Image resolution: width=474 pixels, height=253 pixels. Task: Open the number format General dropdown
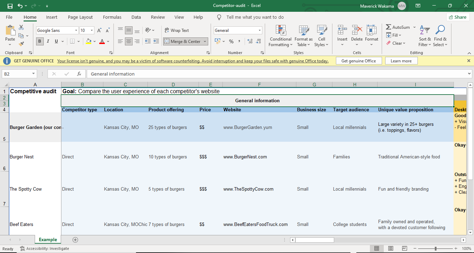[260, 30]
